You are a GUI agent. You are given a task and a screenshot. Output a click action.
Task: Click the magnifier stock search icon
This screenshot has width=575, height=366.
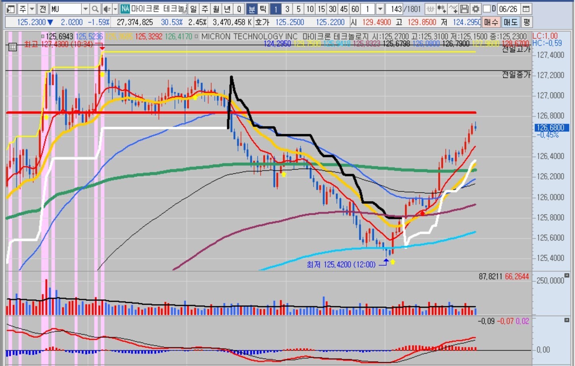pyautogui.click(x=95, y=9)
